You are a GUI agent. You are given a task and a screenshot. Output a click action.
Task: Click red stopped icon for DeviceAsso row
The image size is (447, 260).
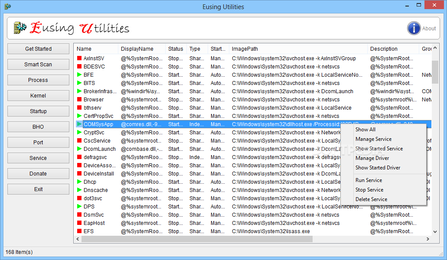(x=79, y=166)
